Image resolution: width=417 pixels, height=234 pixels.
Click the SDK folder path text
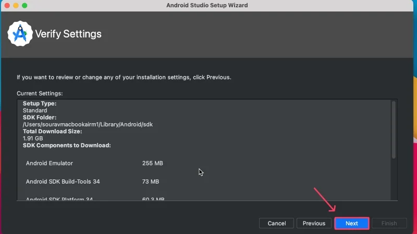(88, 124)
